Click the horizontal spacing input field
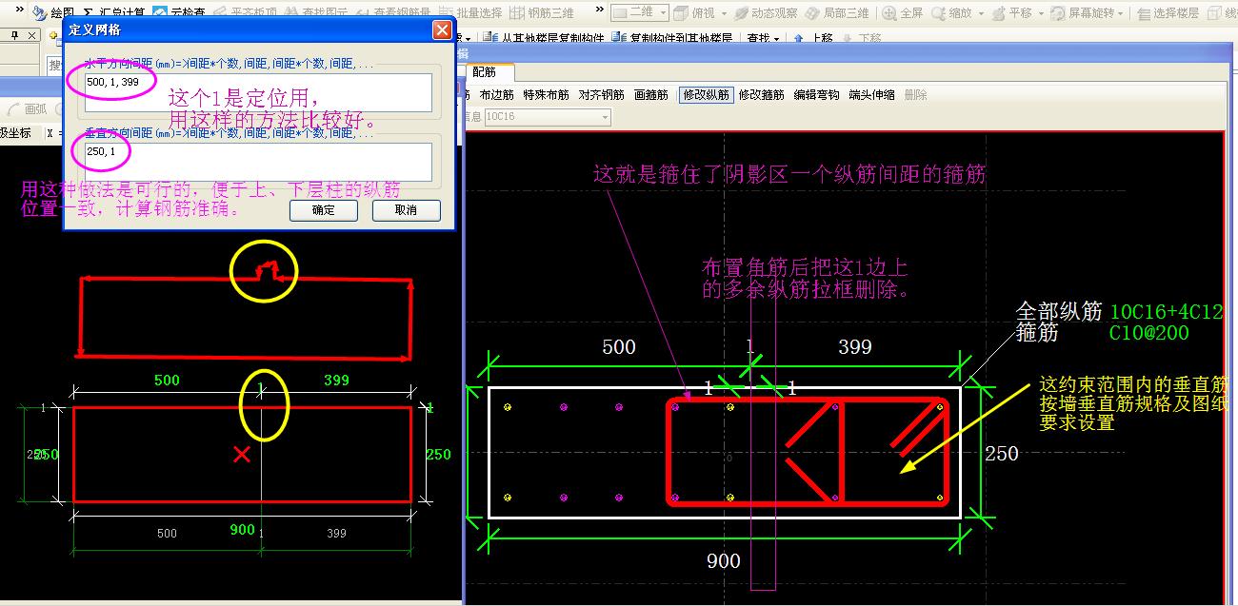The height and width of the screenshot is (606, 1238). [257, 93]
